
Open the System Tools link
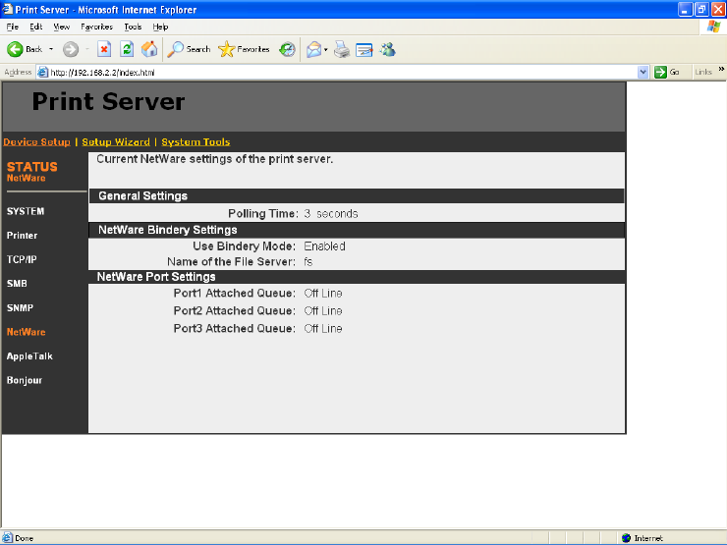point(196,141)
